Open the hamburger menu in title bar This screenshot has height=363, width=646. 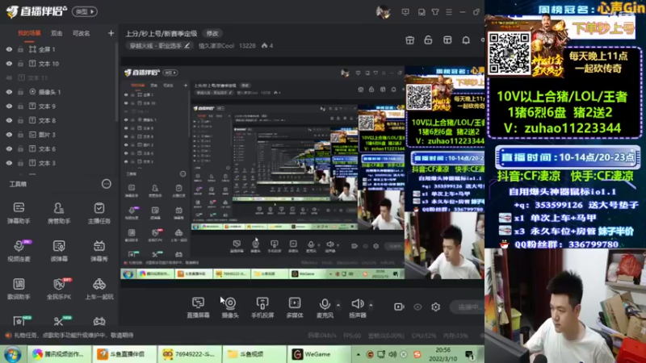(449, 12)
